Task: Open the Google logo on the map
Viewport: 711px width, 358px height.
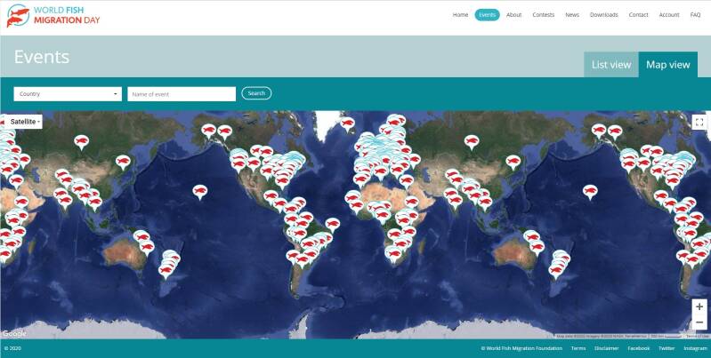Action: pyautogui.click(x=14, y=333)
